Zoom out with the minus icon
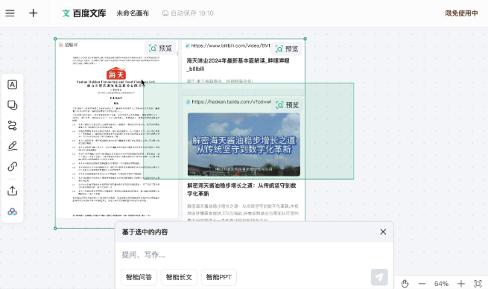This screenshot has width=488, height=289. point(422,284)
